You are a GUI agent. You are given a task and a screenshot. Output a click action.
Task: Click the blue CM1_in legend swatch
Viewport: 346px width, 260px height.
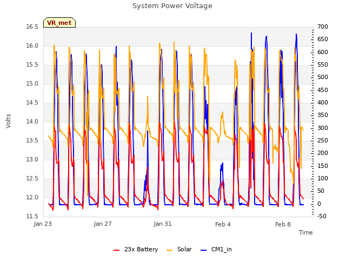[x=203, y=250]
